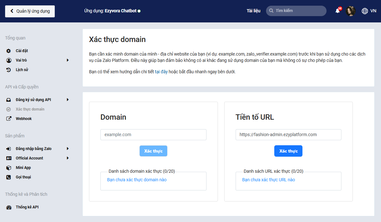Click 'Bạn chưa xác thực URL nào' text
Image resolution: width=381 pixels, height=222 pixels.
[269, 180]
